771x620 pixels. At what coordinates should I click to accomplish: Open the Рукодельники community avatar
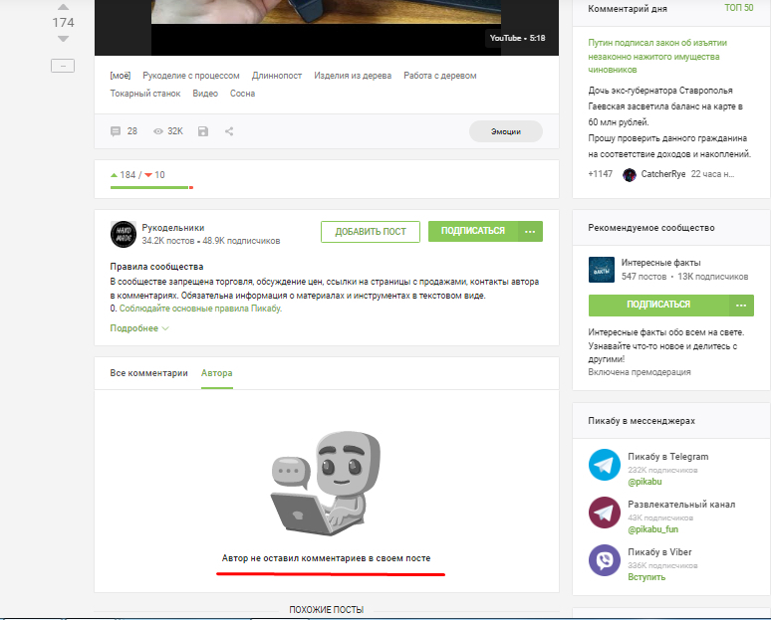pyautogui.click(x=123, y=234)
